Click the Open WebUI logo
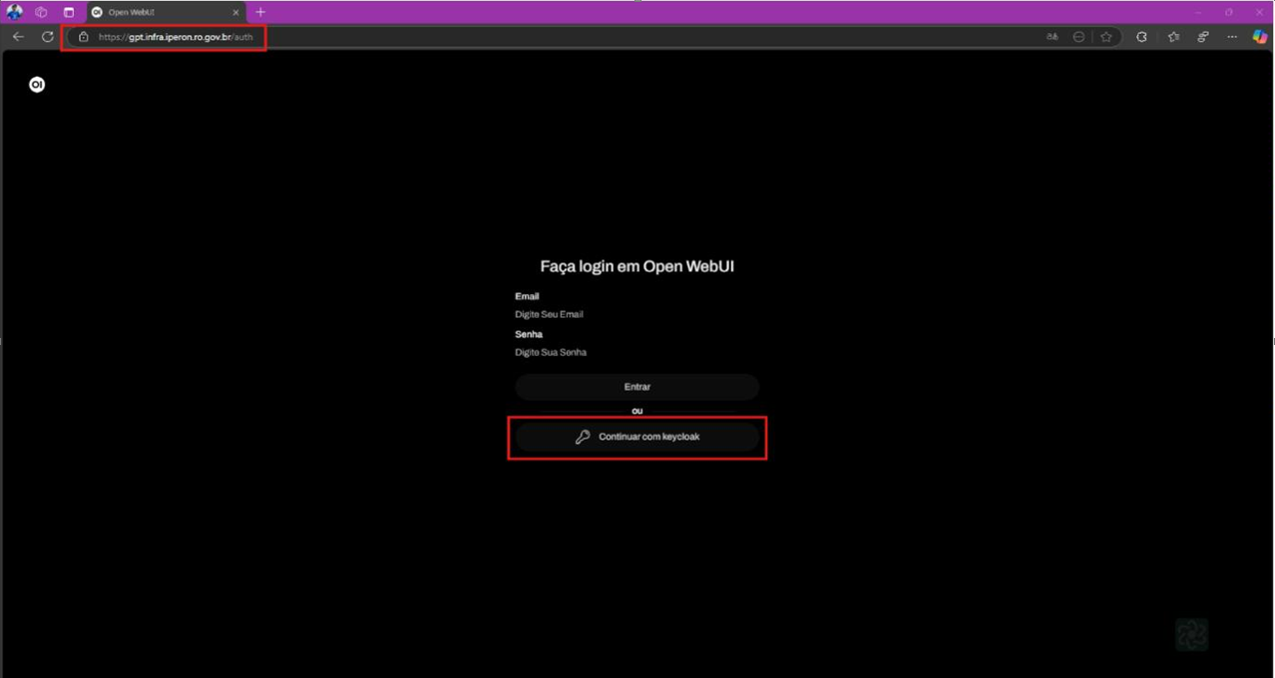 37,85
